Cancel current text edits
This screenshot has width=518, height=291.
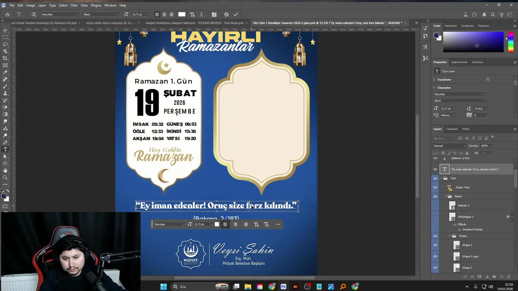[x=226, y=15]
